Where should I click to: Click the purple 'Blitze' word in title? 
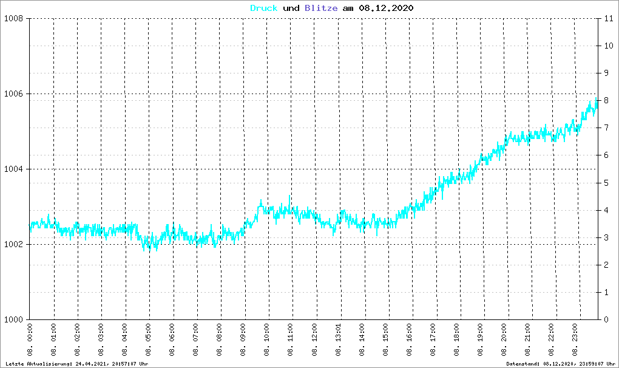321,8
